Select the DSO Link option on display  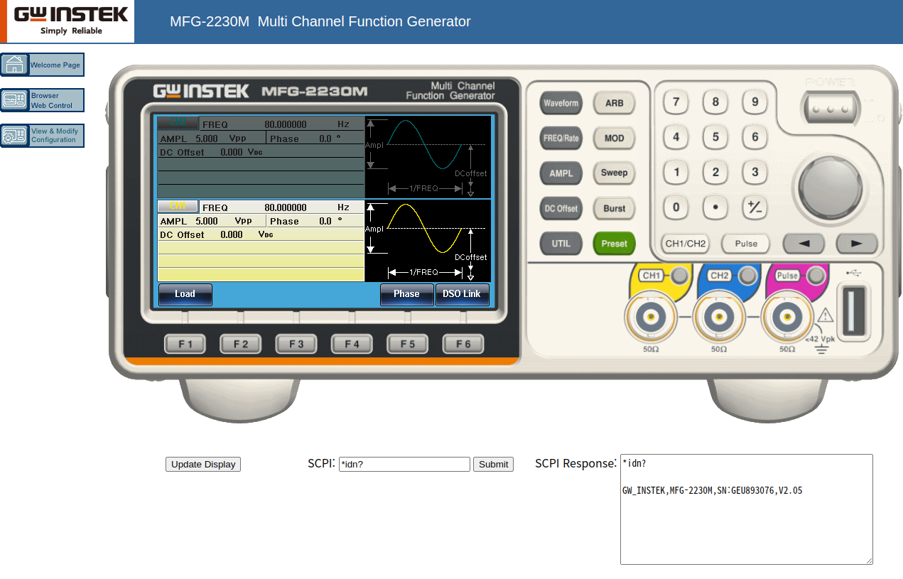462,294
